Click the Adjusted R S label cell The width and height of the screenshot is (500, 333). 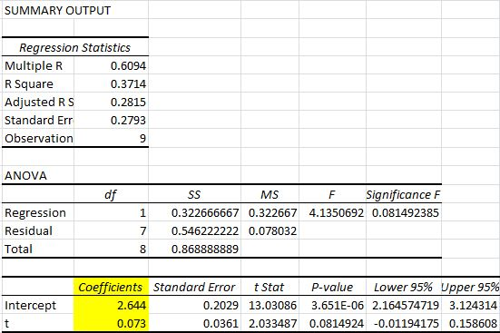(39, 102)
